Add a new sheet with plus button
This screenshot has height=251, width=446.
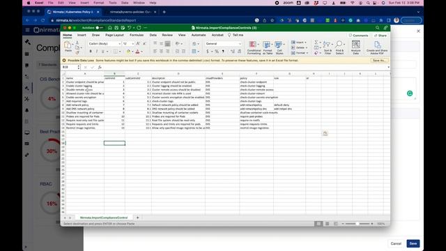pyautogui.click(x=138, y=218)
